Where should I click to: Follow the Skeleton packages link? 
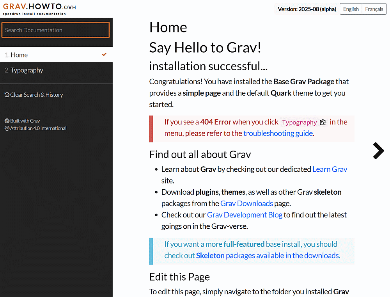(210, 256)
